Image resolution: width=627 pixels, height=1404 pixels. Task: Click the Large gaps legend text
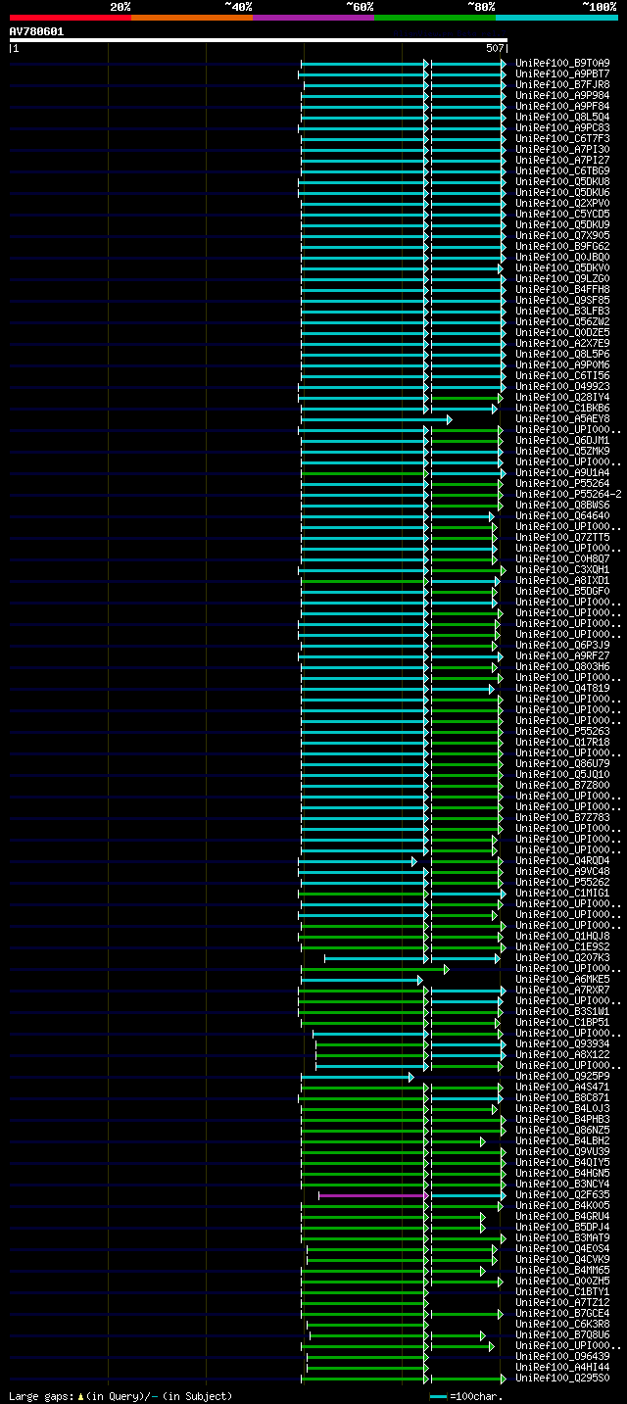[121, 1396]
